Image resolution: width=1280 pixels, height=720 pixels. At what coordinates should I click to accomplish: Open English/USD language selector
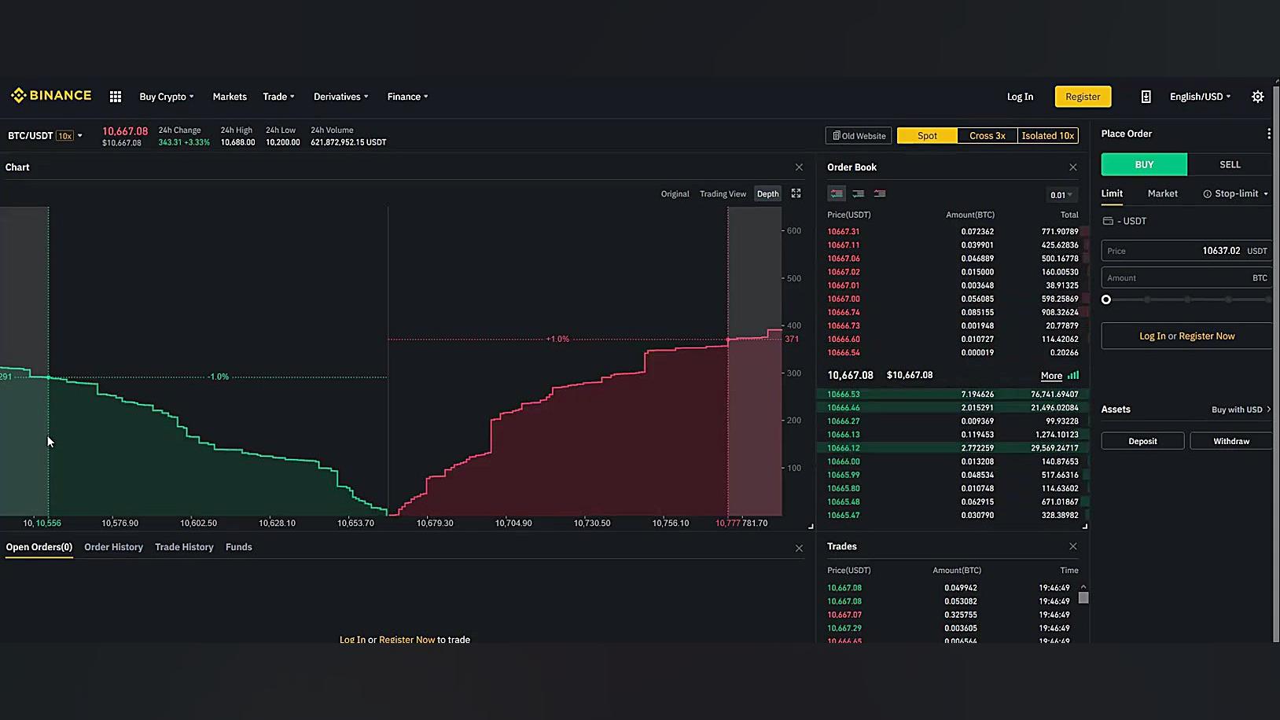click(1200, 97)
